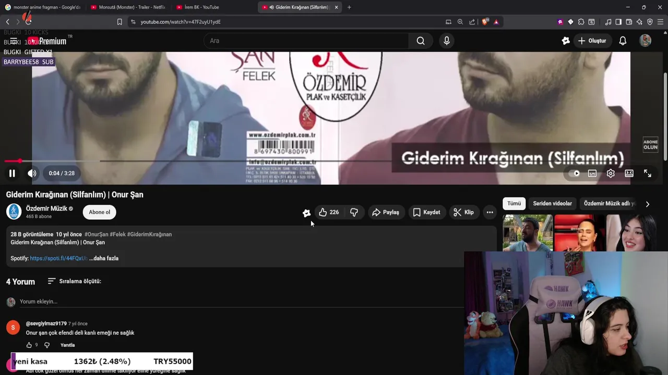Open account avatar menu
The width and height of the screenshot is (668, 375).
[x=646, y=41]
